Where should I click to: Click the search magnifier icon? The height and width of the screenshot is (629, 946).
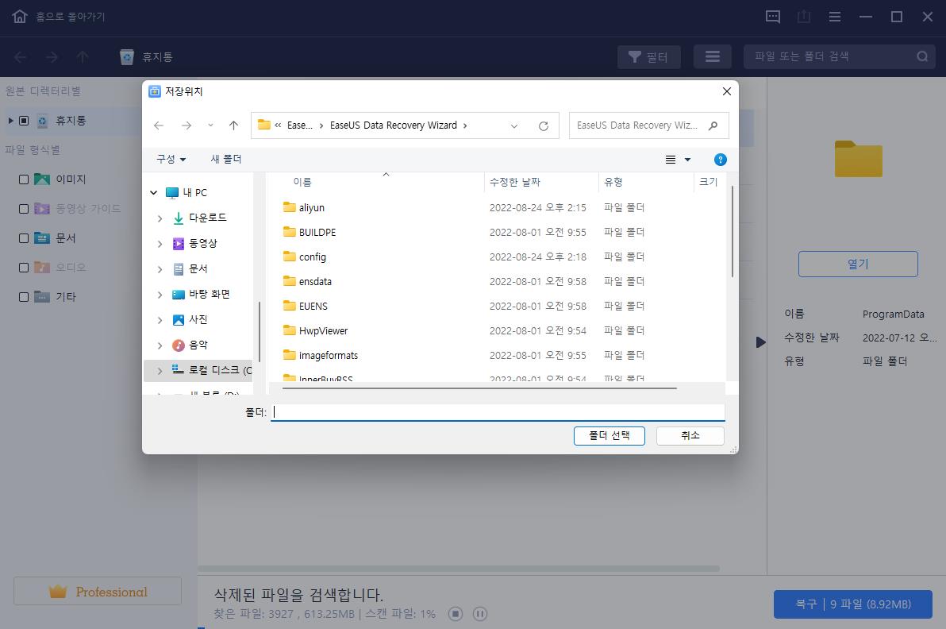click(921, 56)
